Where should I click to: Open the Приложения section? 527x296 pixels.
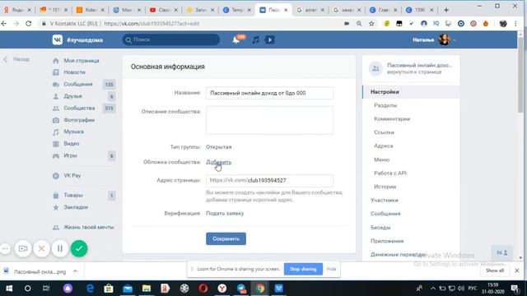click(x=387, y=241)
